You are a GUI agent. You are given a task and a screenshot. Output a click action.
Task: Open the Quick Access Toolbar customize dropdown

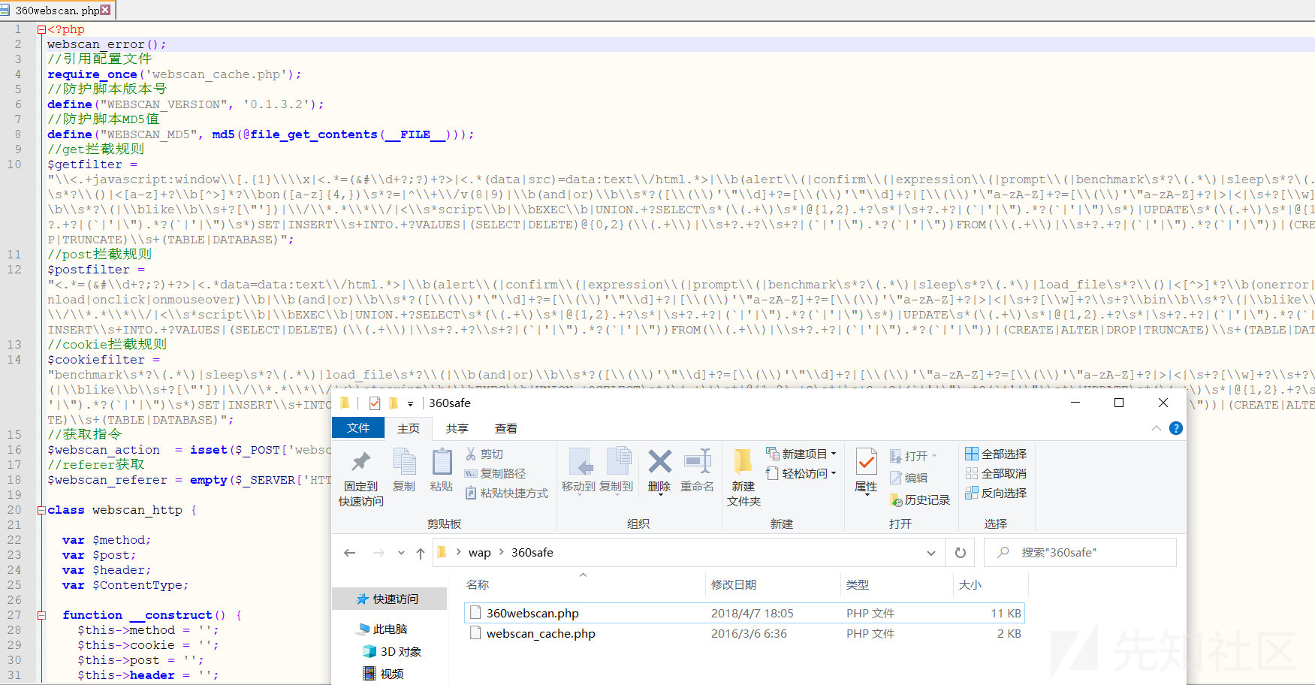pos(410,404)
